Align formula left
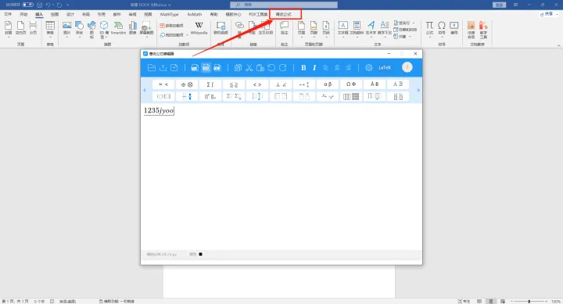 pyautogui.click(x=325, y=67)
